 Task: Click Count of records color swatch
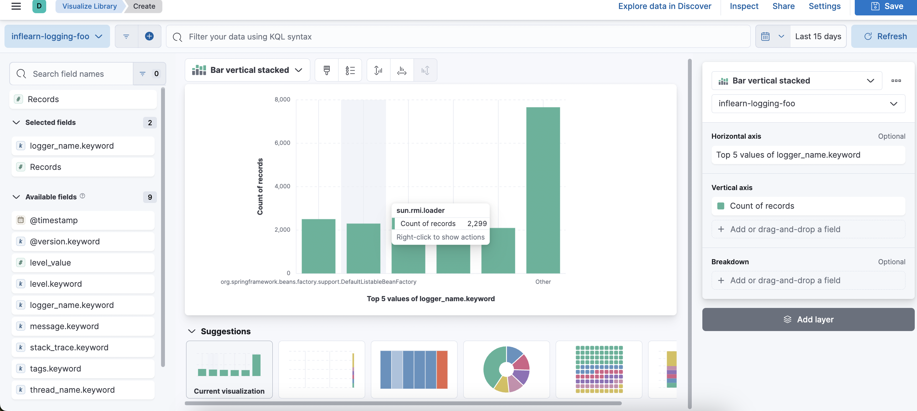(721, 206)
